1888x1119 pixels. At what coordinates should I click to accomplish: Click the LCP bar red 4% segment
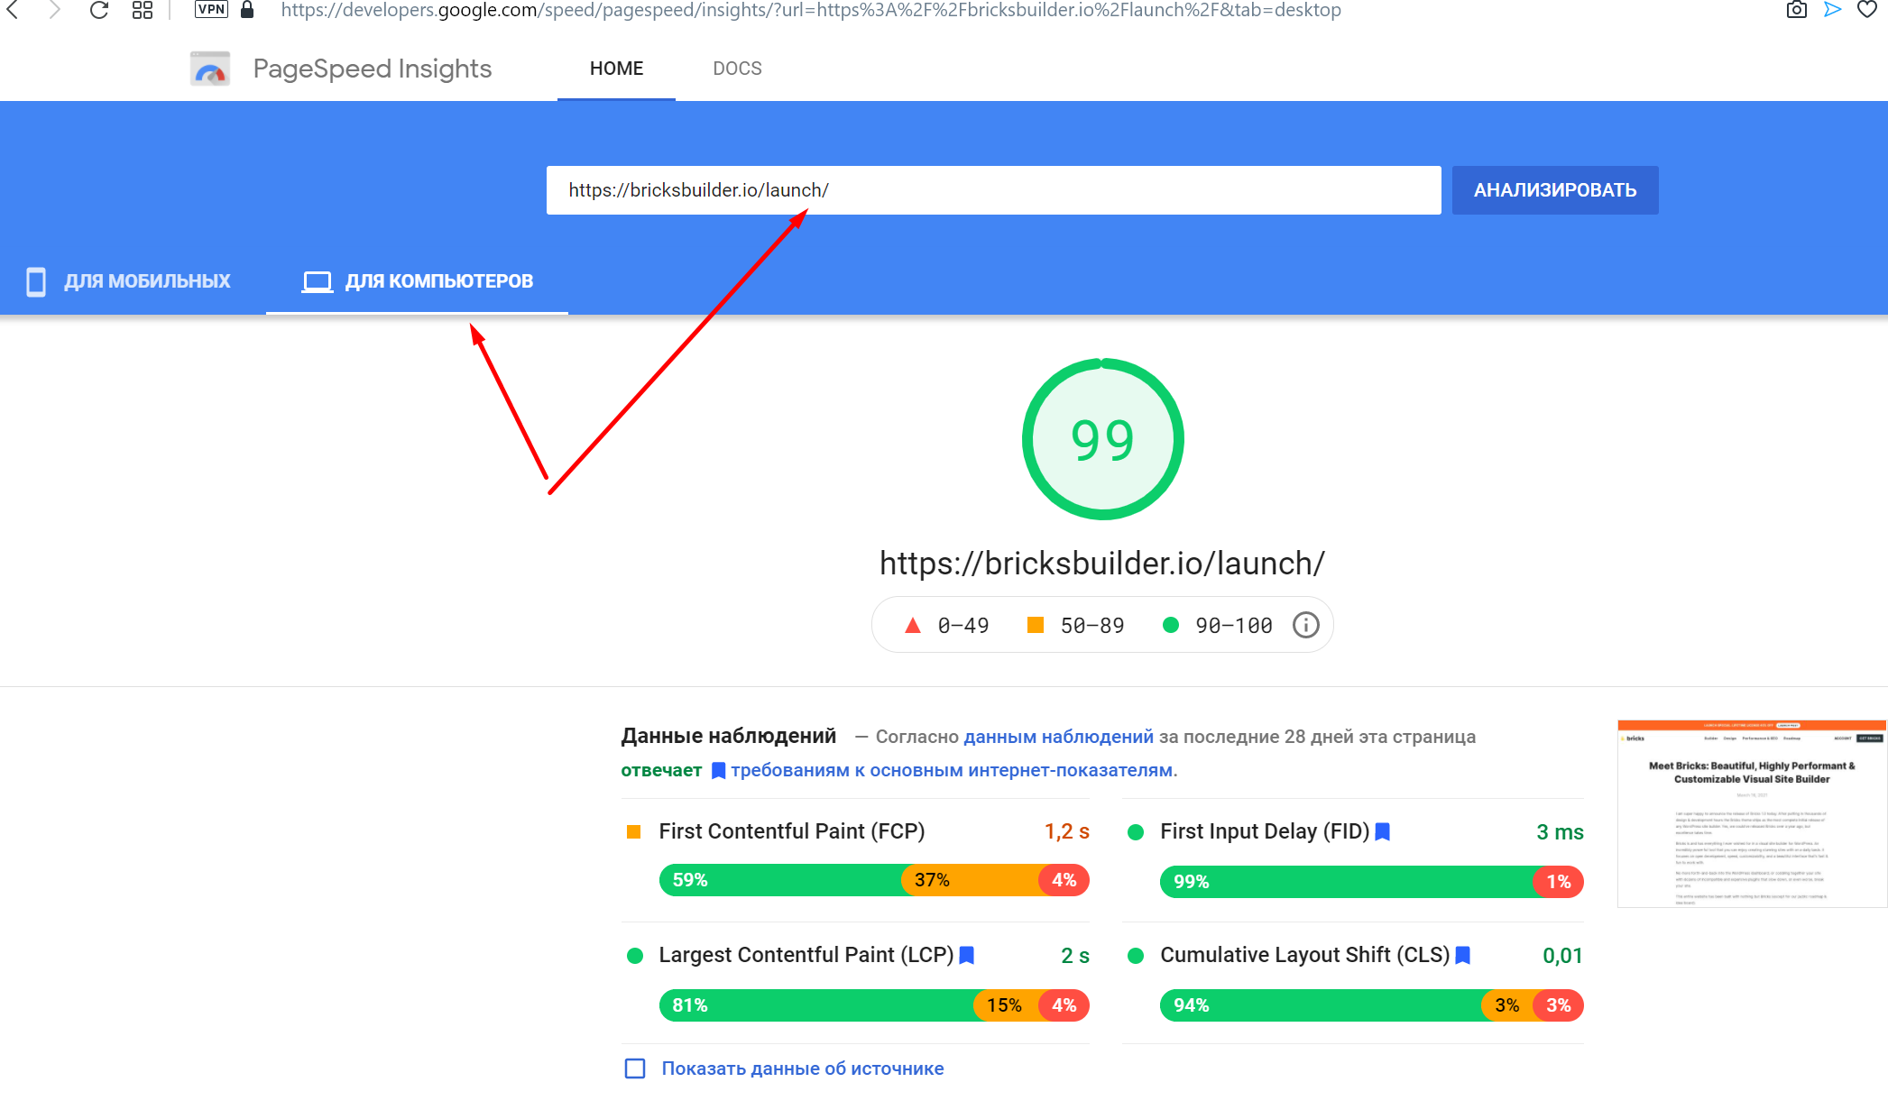click(x=1064, y=1005)
